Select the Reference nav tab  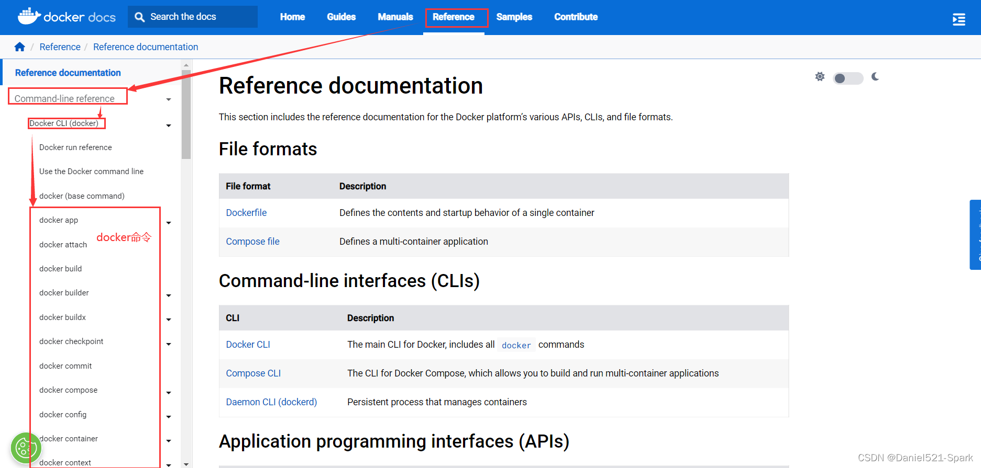(x=454, y=17)
